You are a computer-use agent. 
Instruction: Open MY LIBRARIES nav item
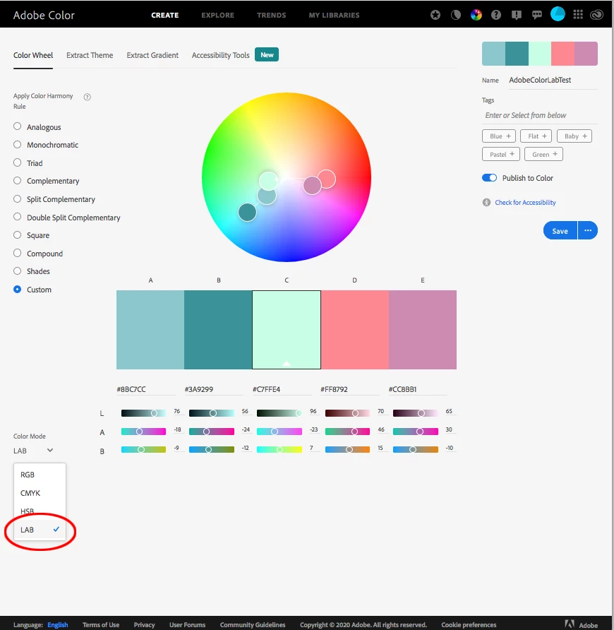point(334,16)
